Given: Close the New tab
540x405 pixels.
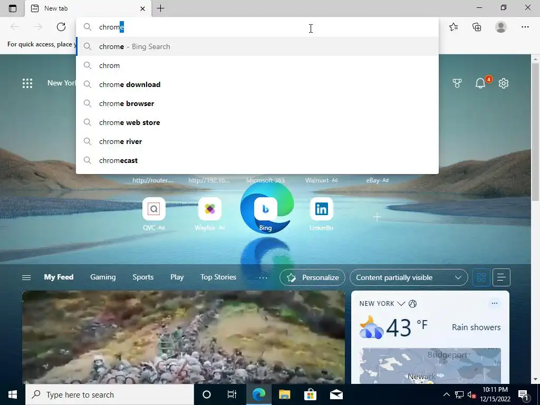Looking at the screenshot, I should pos(142,8).
